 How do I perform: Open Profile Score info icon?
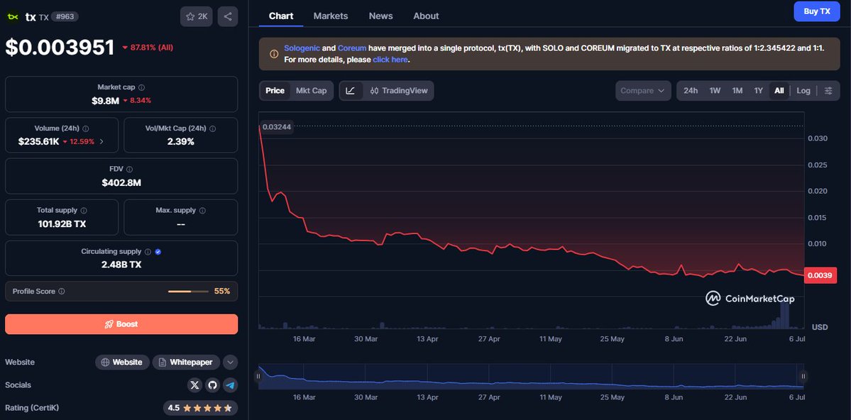61,292
